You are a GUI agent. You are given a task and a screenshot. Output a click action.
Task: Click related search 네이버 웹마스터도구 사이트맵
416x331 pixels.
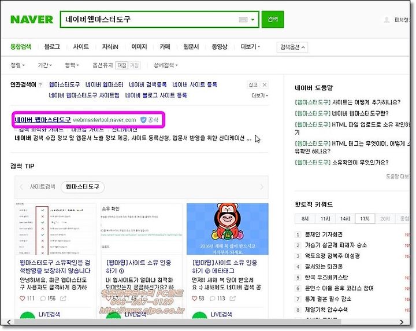pos(84,95)
